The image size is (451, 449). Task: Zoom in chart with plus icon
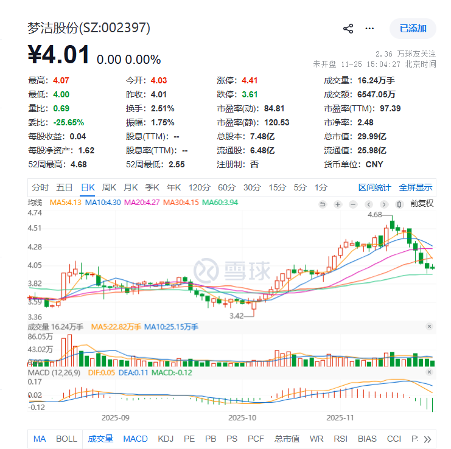coord(338,204)
